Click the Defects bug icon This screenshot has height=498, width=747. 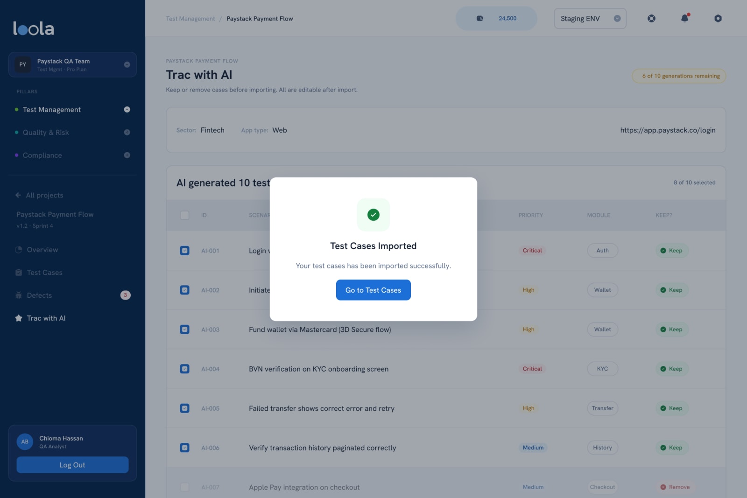(x=19, y=295)
